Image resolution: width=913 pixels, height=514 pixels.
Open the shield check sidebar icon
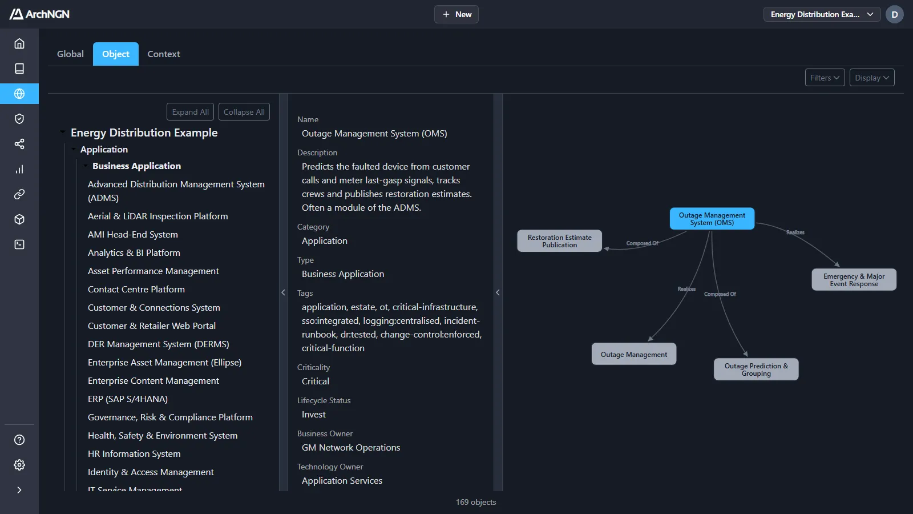[19, 119]
